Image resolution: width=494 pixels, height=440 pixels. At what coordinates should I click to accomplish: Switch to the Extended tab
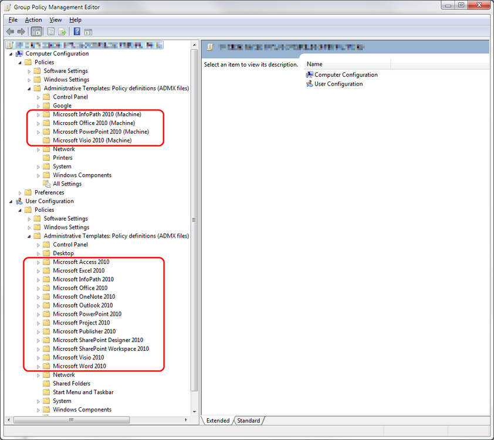218,421
